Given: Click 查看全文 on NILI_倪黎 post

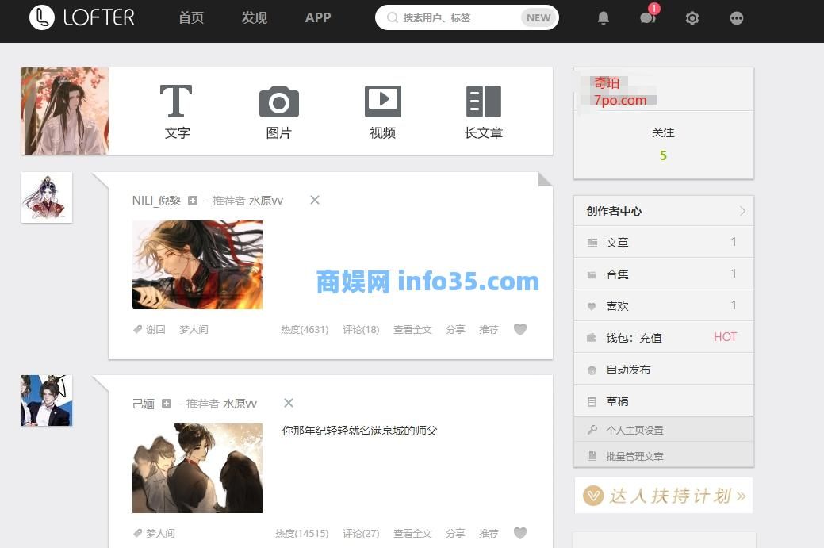Looking at the screenshot, I should [x=412, y=329].
